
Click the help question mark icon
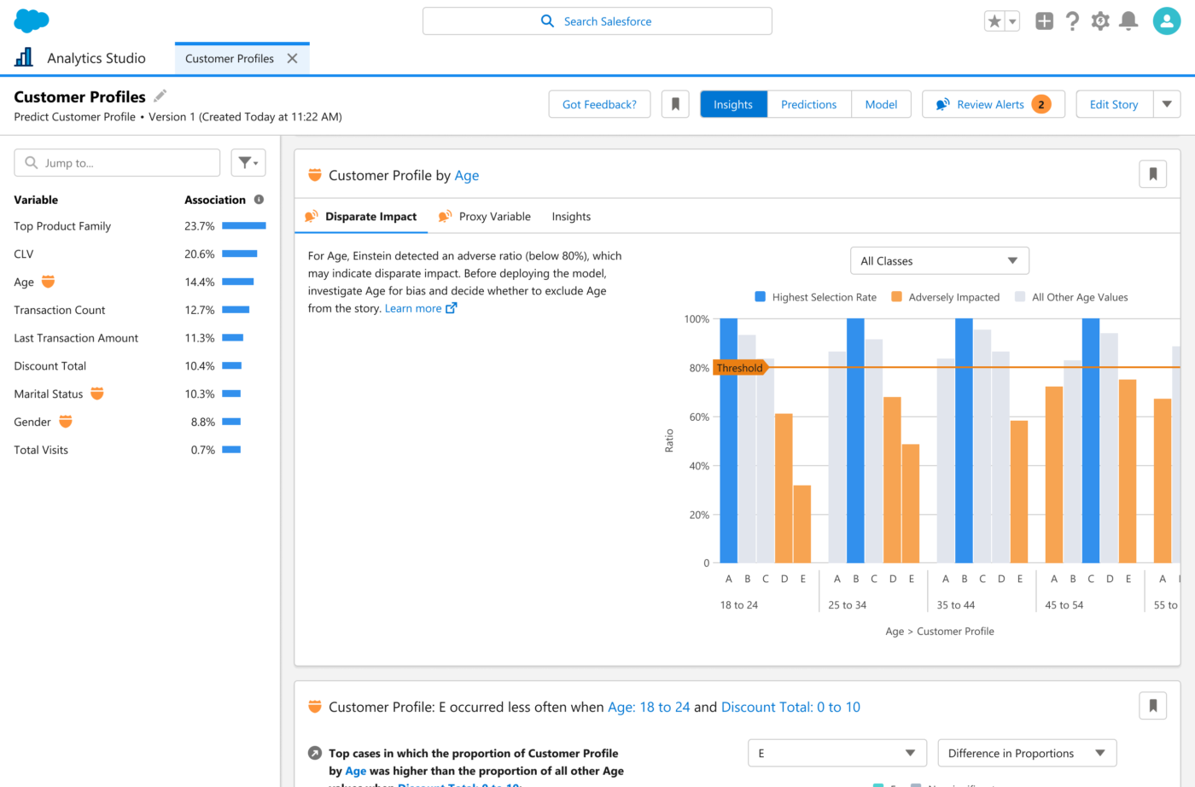(x=1072, y=21)
